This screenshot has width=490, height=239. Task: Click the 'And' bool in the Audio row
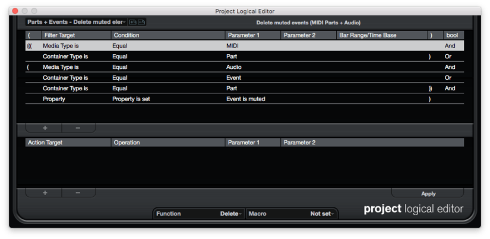click(450, 67)
